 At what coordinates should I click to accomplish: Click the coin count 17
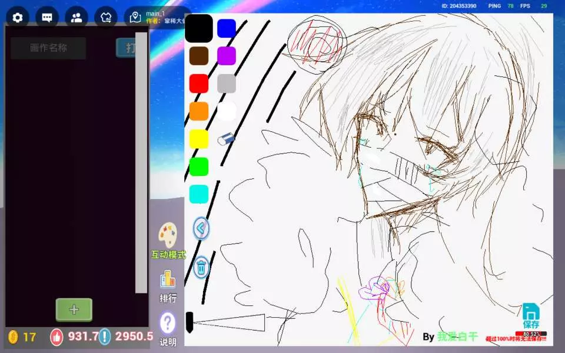pyautogui.click(x=29, y=337)
